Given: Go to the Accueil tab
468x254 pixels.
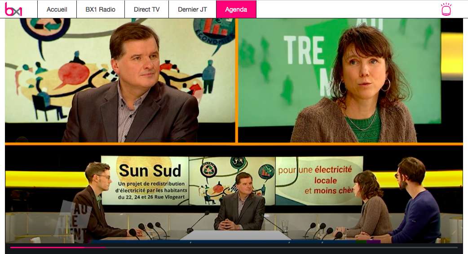Looking at the screenshot, I should (x=57, y=9).
